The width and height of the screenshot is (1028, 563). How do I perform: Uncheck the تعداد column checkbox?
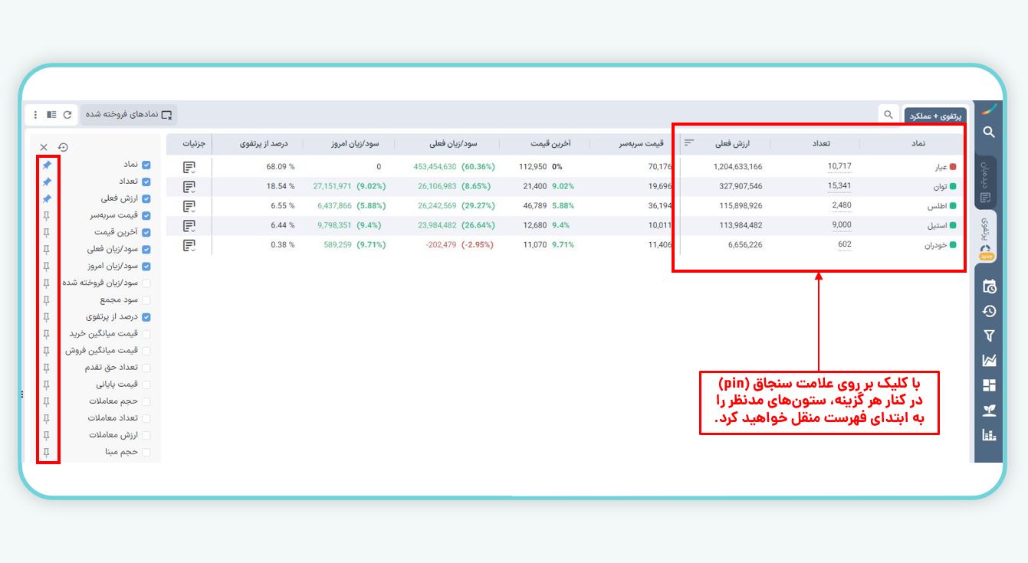(146, 182)
